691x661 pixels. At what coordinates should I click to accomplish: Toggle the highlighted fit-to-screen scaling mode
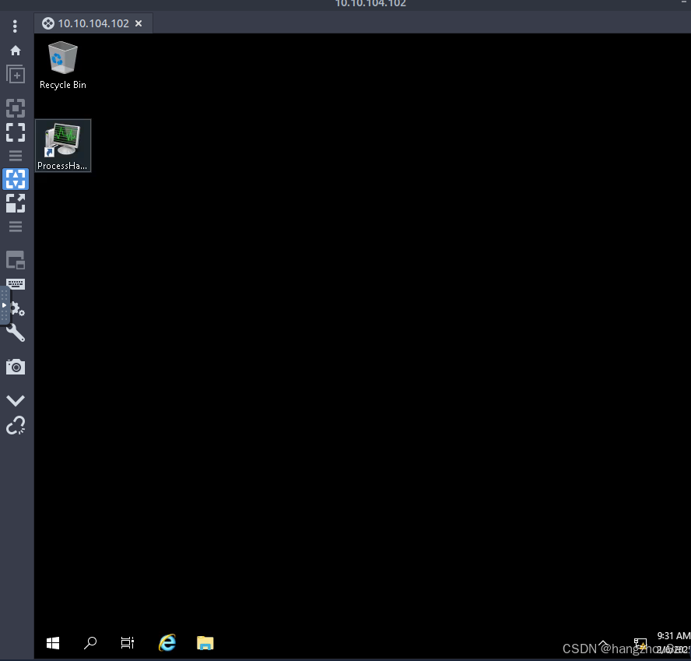pyautogui.click(x=16, y=179)
